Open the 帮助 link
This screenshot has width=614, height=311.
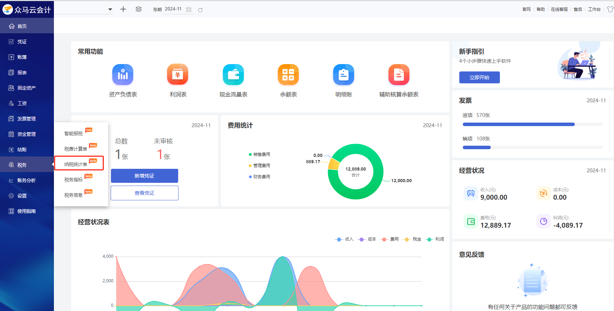coord(541,9)
